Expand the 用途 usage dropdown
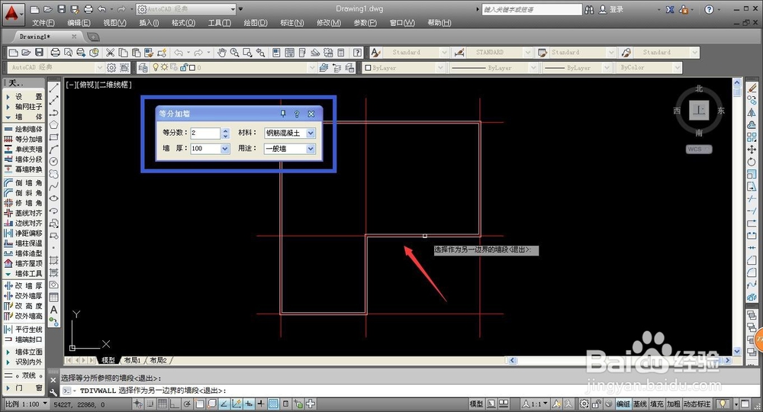 tap(290, 148)
